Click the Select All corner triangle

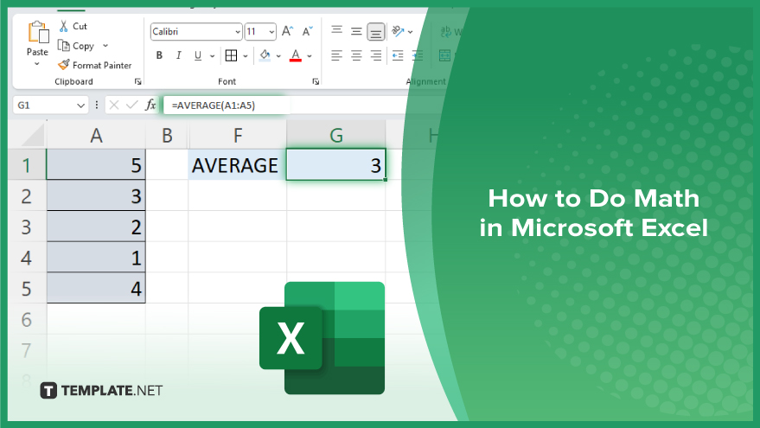pyautogui.click(x=33, y=135)
